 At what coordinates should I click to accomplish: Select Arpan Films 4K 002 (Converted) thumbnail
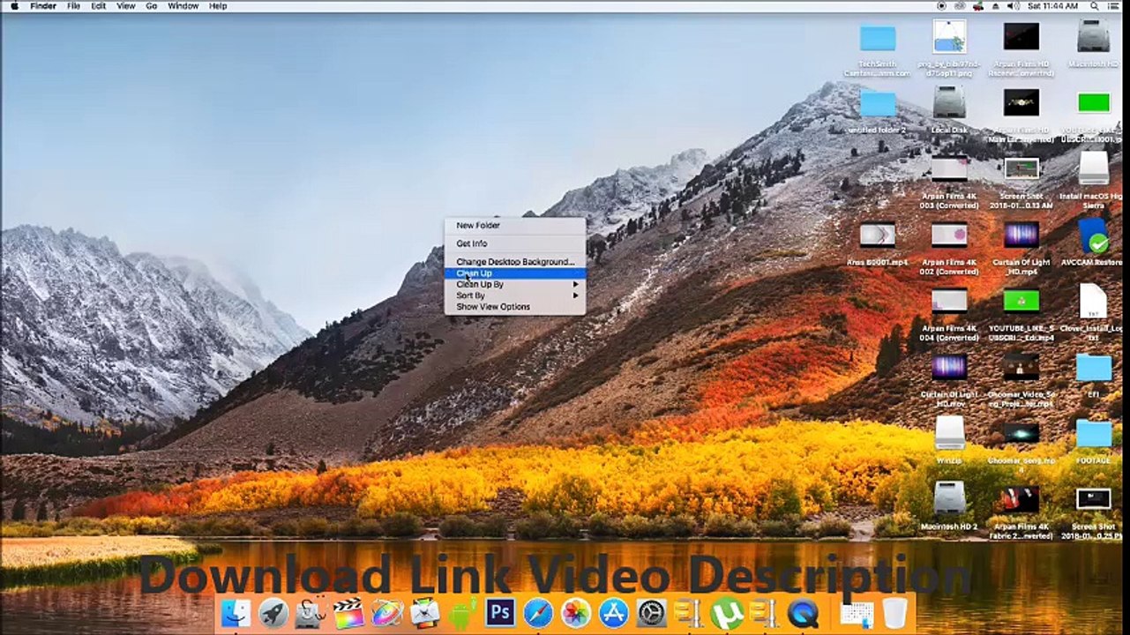click(x=949, y=235)
